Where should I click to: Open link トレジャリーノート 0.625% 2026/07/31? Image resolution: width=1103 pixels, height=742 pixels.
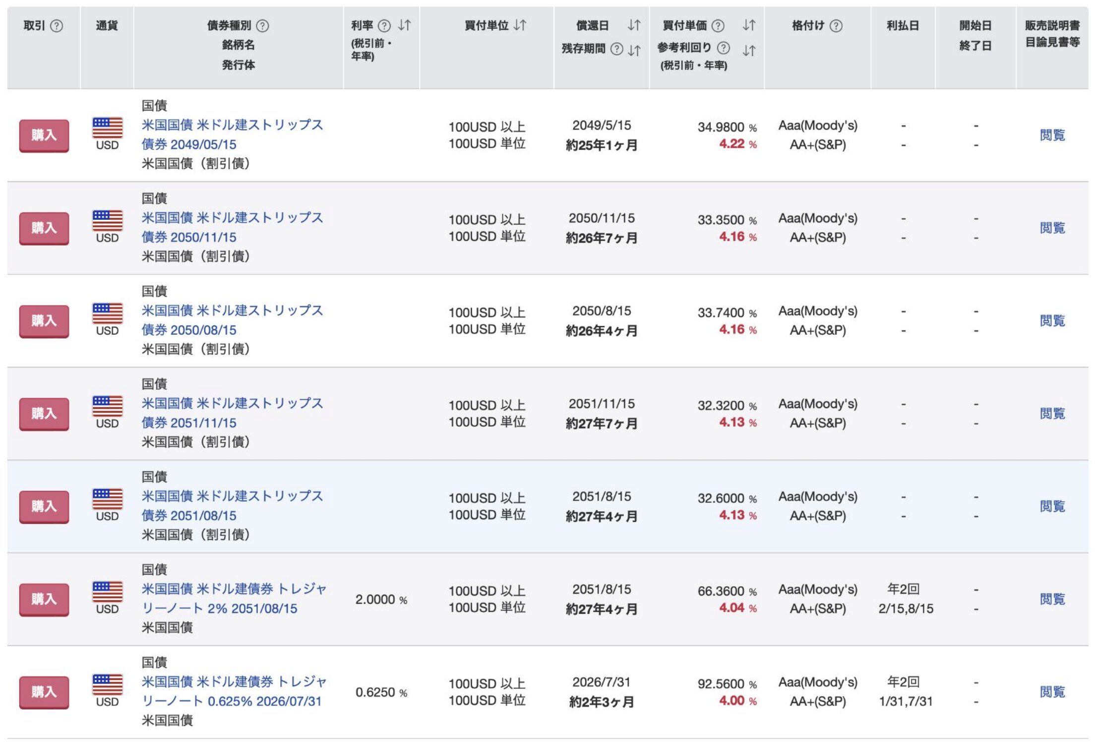(234, 691)
